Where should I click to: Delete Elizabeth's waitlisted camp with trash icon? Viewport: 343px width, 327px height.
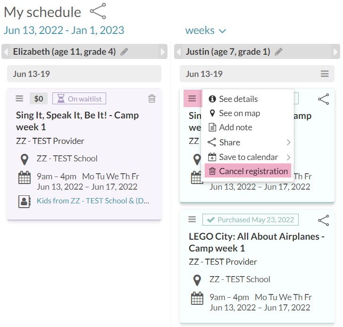coord(152,99)
